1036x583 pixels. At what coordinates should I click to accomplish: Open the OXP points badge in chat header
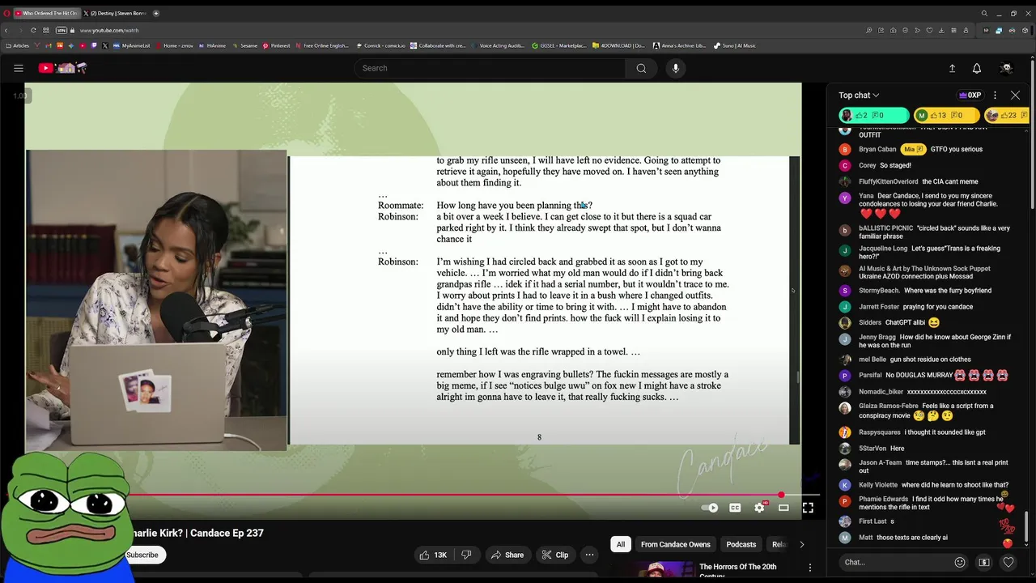coord(970,95)
